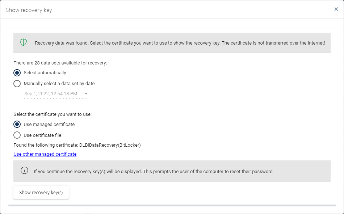
Task: Switch to Use certificate file option
Action: point(17,135)
